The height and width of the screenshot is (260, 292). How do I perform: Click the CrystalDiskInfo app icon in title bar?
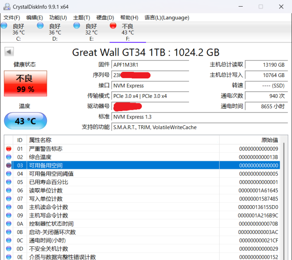pyautogui.click(x=7, y=7)
